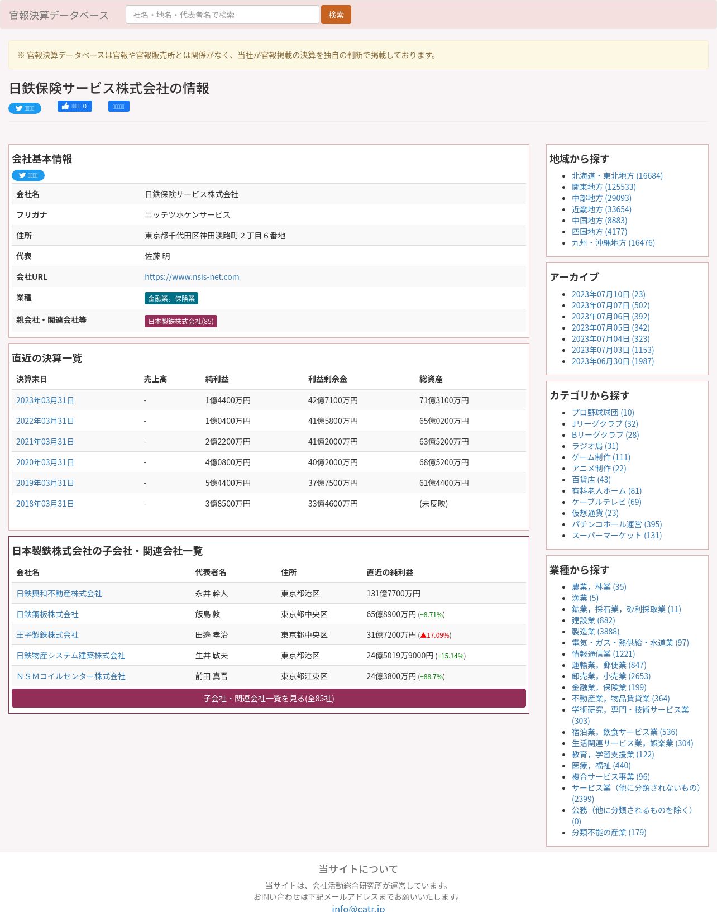Screen dimensions: 717x912
Task: Browse 近畿地方 (33654) region
Action: pos(601,209)
